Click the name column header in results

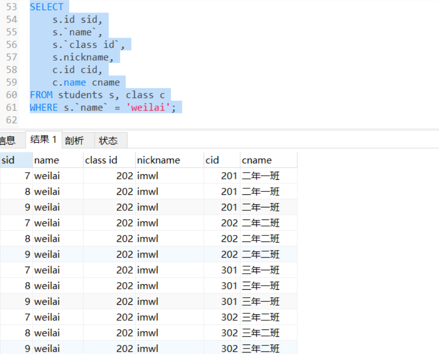point(47,160)
